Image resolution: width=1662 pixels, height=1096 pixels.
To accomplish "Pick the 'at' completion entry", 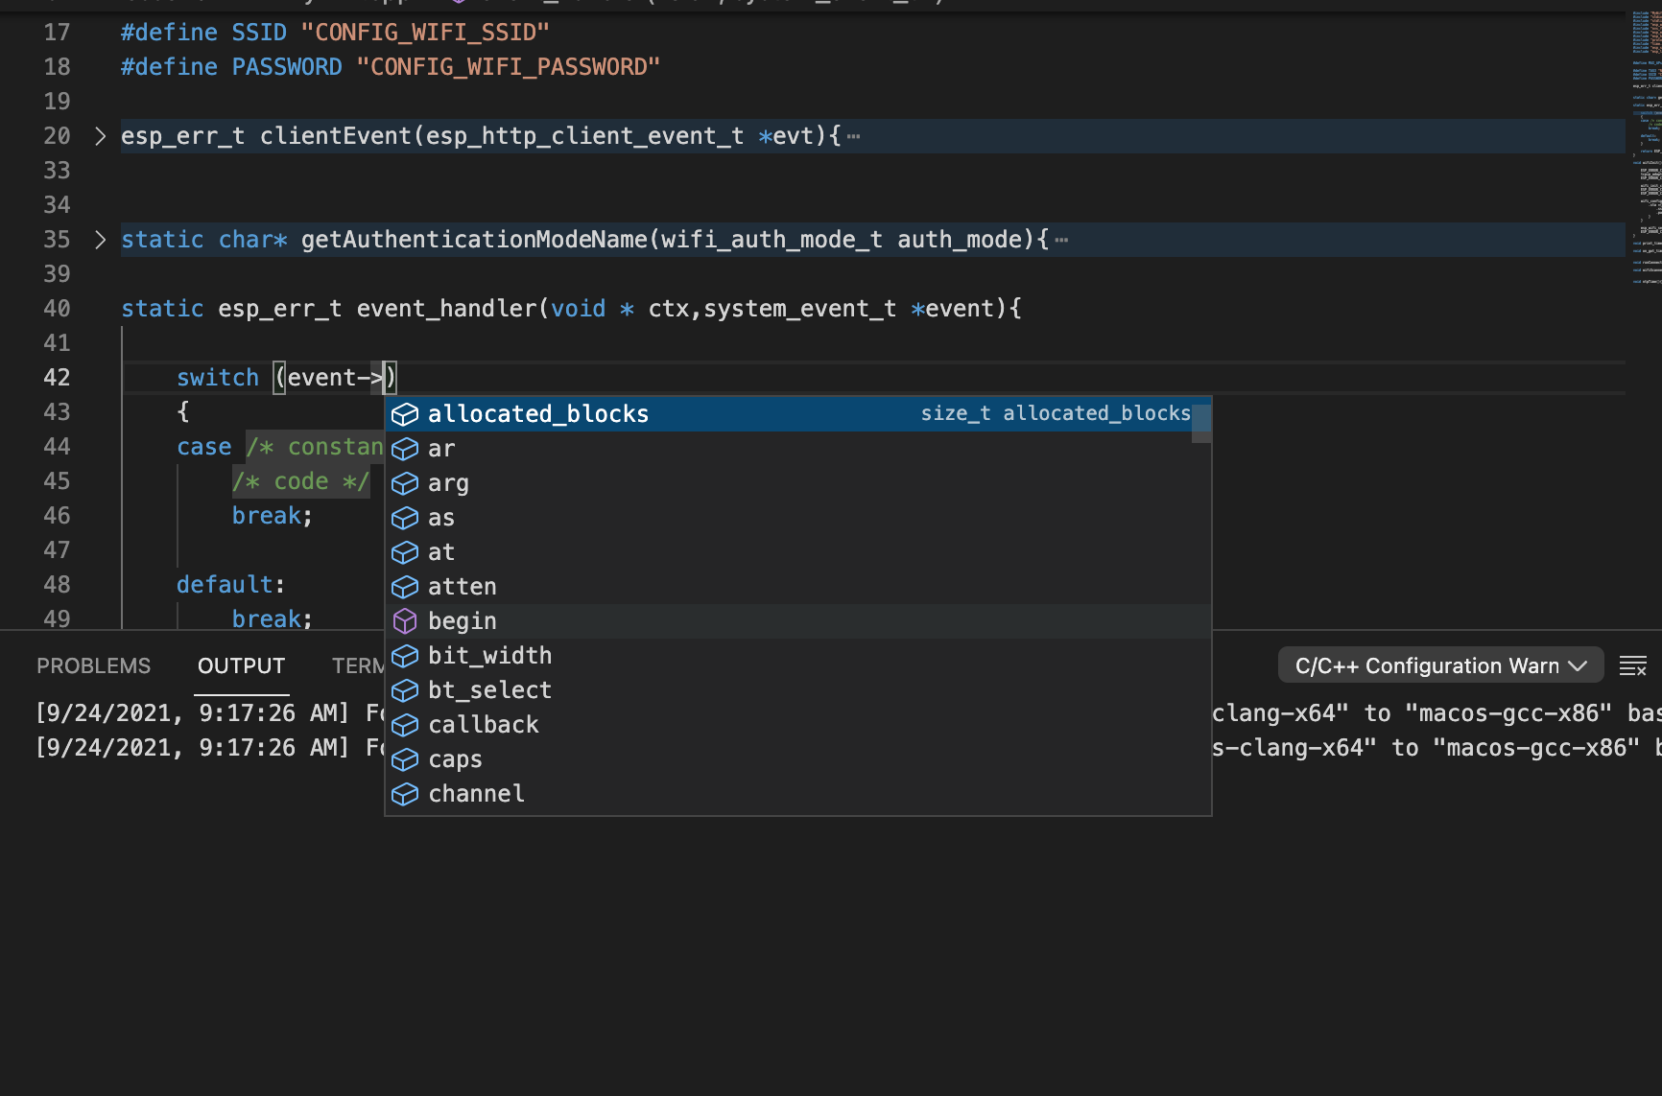I will tap(797, 552).
